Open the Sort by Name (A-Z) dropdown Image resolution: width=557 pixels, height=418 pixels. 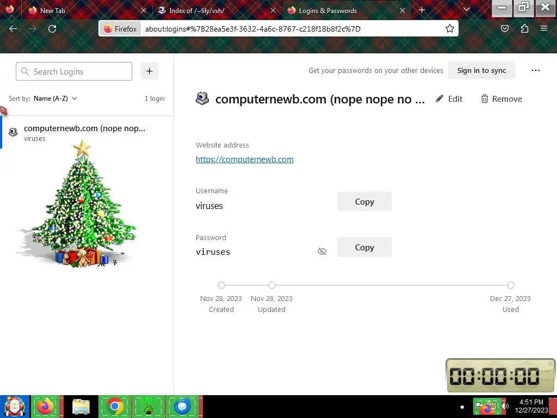point(55,99)
